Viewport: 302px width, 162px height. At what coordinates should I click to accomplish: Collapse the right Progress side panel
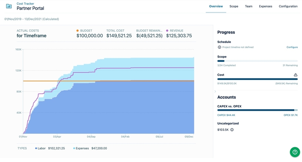pos(215,92)
